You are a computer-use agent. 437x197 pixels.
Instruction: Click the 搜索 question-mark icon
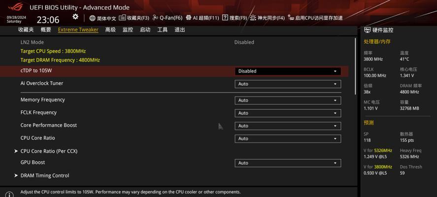pos(225,18)
